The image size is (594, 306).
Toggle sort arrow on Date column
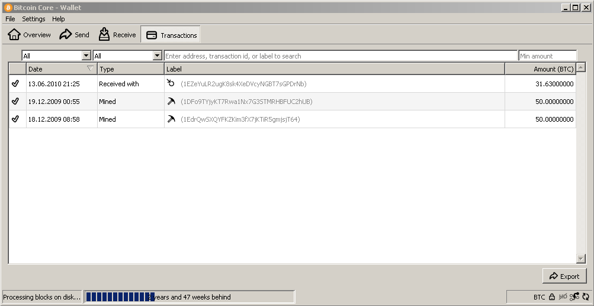[x=90, y=69]
